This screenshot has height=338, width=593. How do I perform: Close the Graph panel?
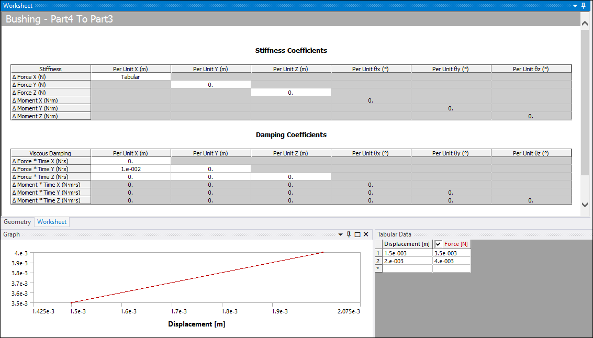pos(366,234)
